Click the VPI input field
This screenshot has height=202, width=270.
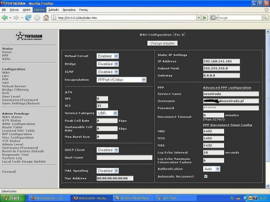point(102,99)
